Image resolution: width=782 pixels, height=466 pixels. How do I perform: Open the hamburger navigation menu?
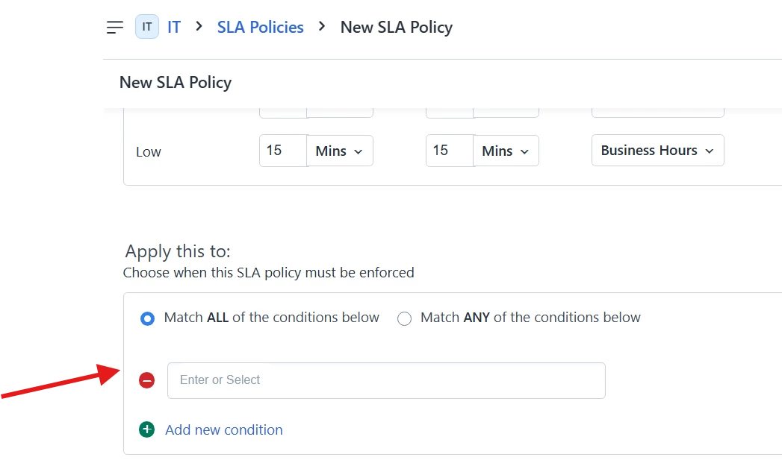click(114, 28)
